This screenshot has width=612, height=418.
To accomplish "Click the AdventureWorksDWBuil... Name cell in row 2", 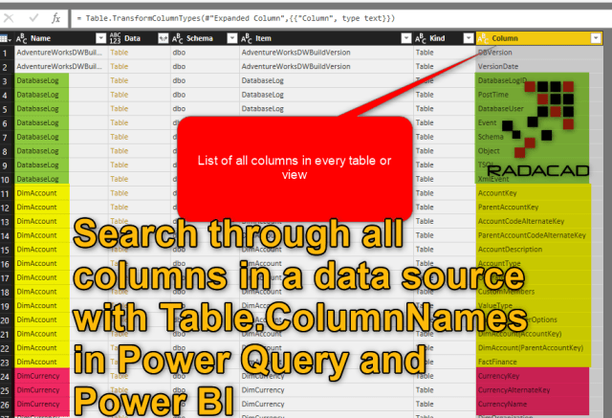I will [x=61, y=66].
